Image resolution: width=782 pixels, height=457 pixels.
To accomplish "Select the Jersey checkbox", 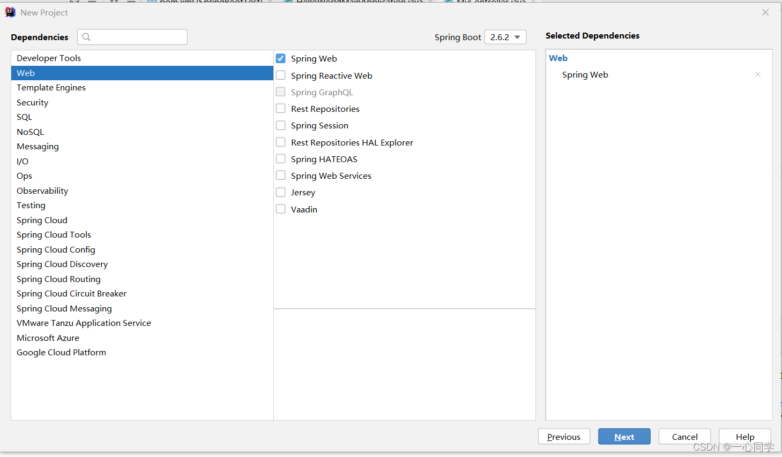I will [x=280, y=192].
